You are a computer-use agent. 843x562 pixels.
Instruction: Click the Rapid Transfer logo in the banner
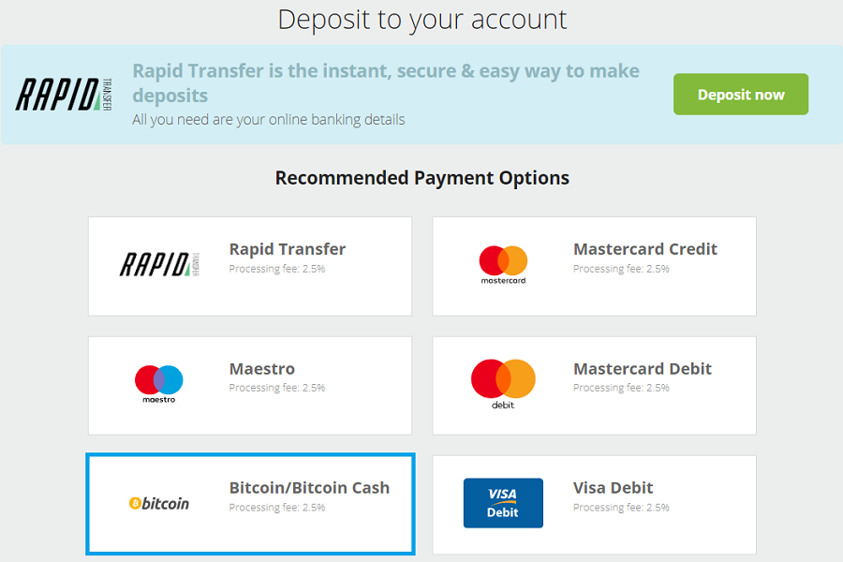click(x=64, y=94)
